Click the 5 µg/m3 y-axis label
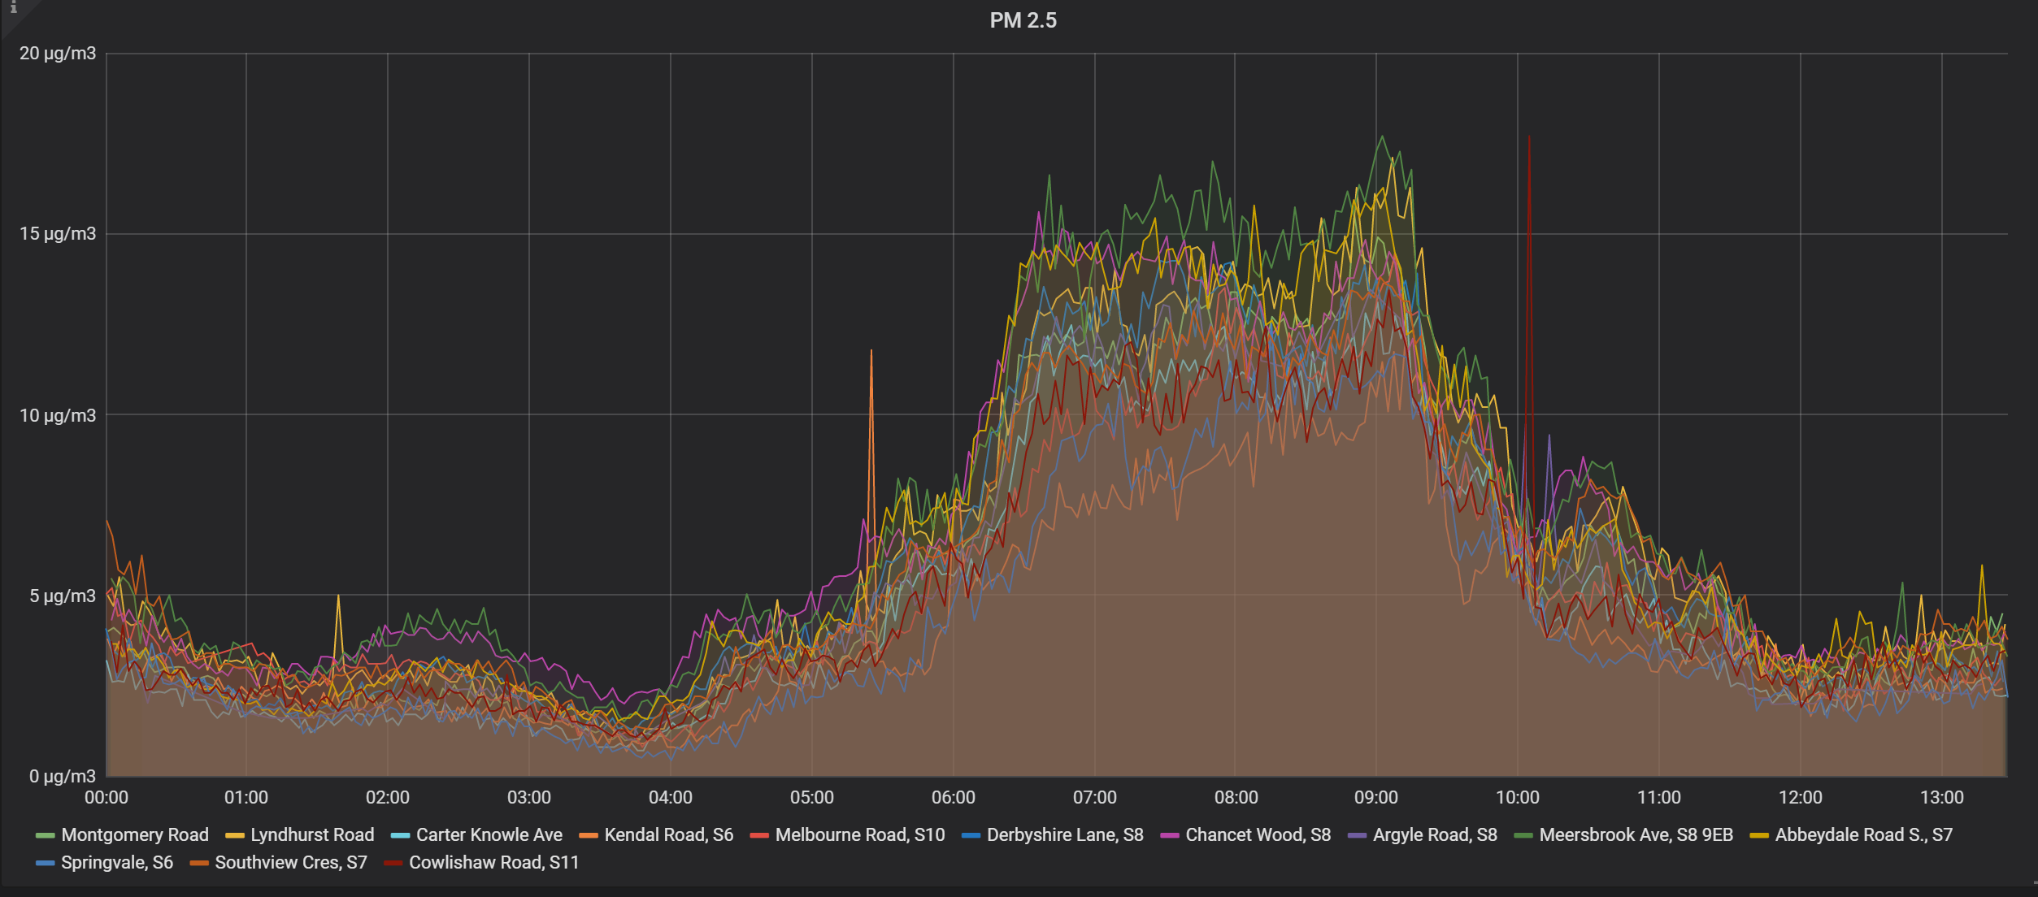2038x897 pixels. (63, 596)
